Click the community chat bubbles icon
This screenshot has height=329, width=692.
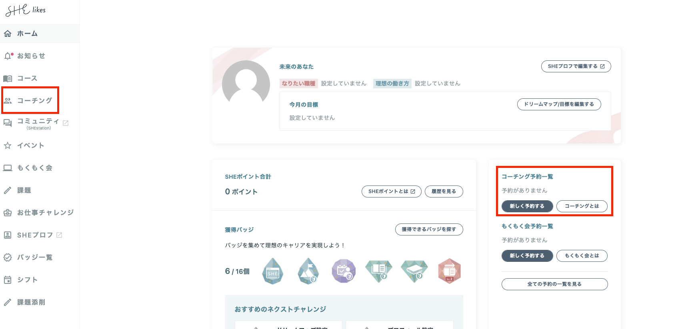coord(8,123)
